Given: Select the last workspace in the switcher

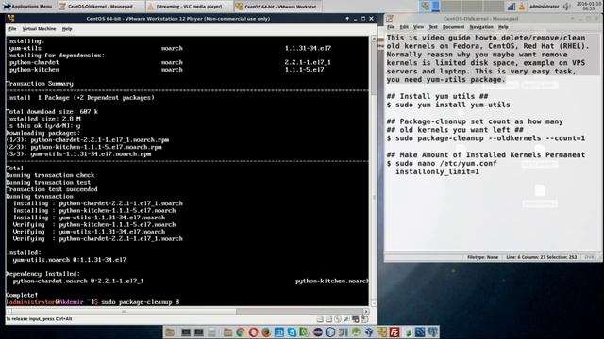Looking at the screenshot, I should click(x=495, y=7).
